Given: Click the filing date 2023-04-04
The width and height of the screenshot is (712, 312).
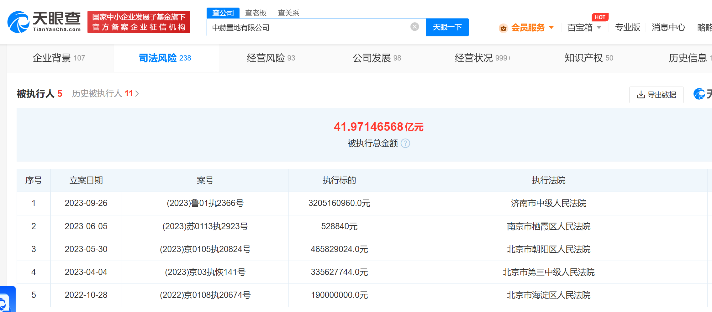Looking at the screenshot, I should [86, 272].
